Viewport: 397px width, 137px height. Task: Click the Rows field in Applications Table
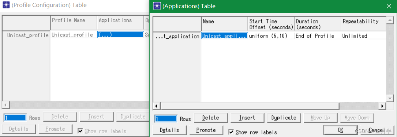point(166,118)
